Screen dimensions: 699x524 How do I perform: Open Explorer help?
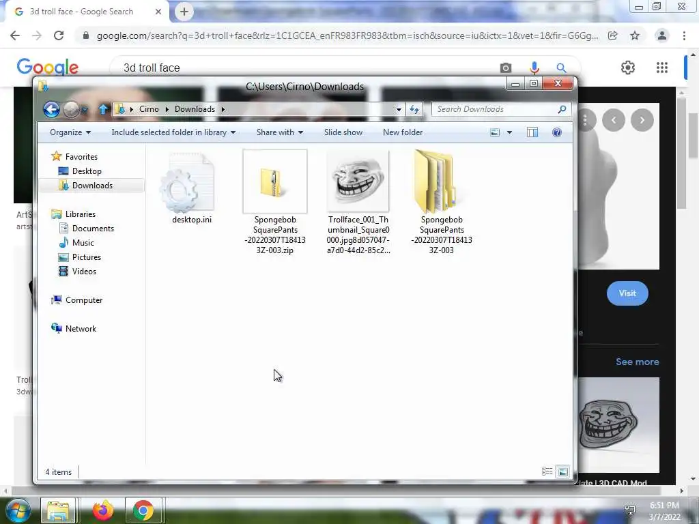point(557,132)
